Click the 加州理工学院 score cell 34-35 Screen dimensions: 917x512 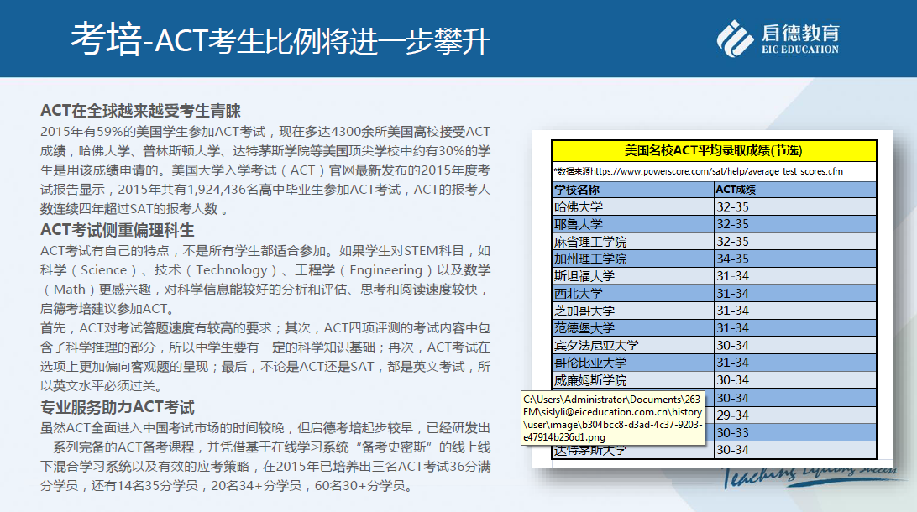(x=732, y=259)
